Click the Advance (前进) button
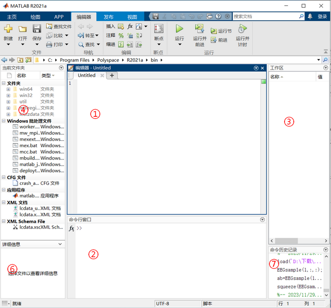 [219, 40]
